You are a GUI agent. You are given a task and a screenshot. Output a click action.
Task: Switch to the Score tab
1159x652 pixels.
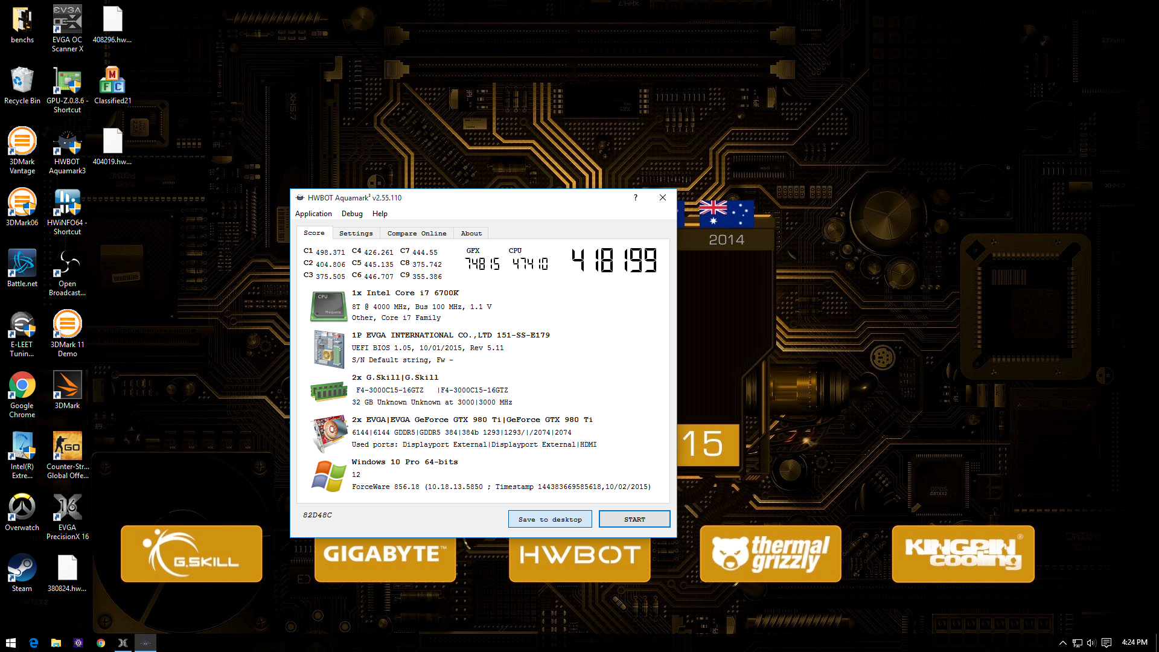pyautogui.click(x=314, y=233)
